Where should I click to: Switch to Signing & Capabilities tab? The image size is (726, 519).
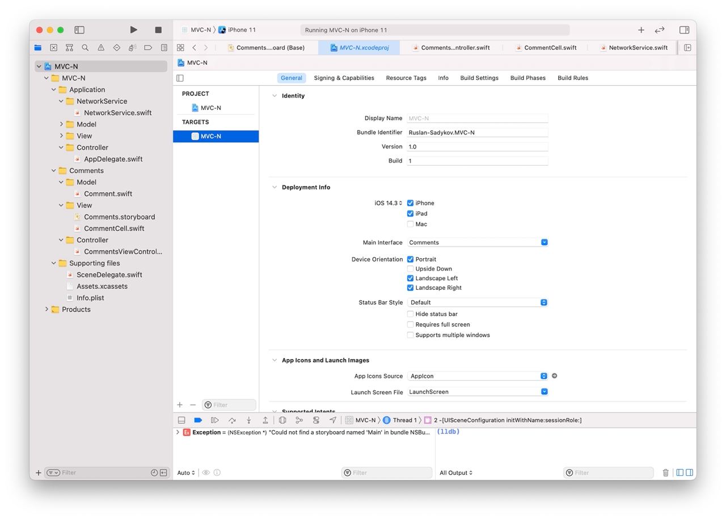[344, 78]
